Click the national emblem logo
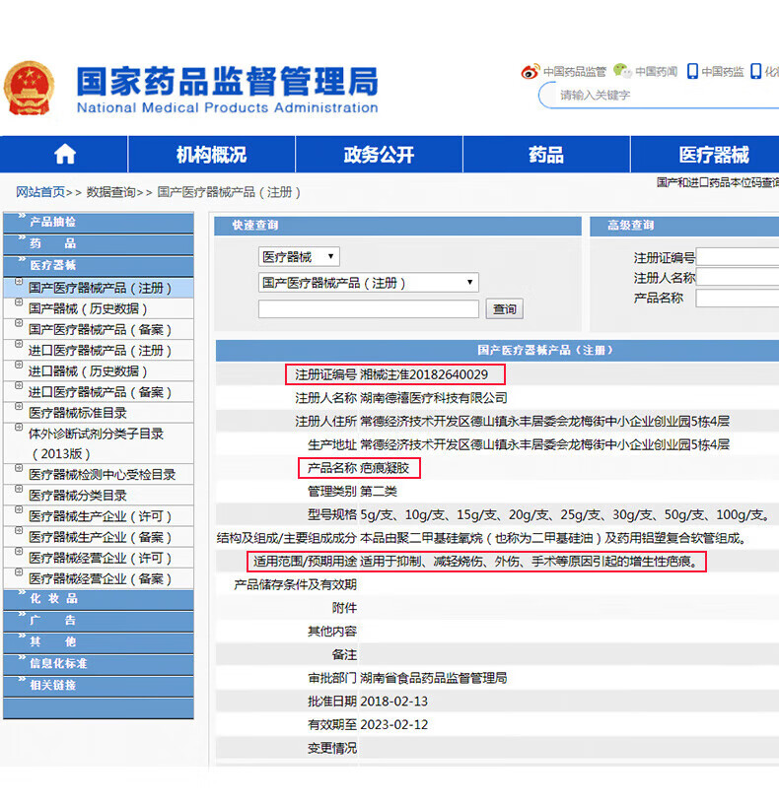This screenshot has height=804, width=779. [x=29, y=89]
